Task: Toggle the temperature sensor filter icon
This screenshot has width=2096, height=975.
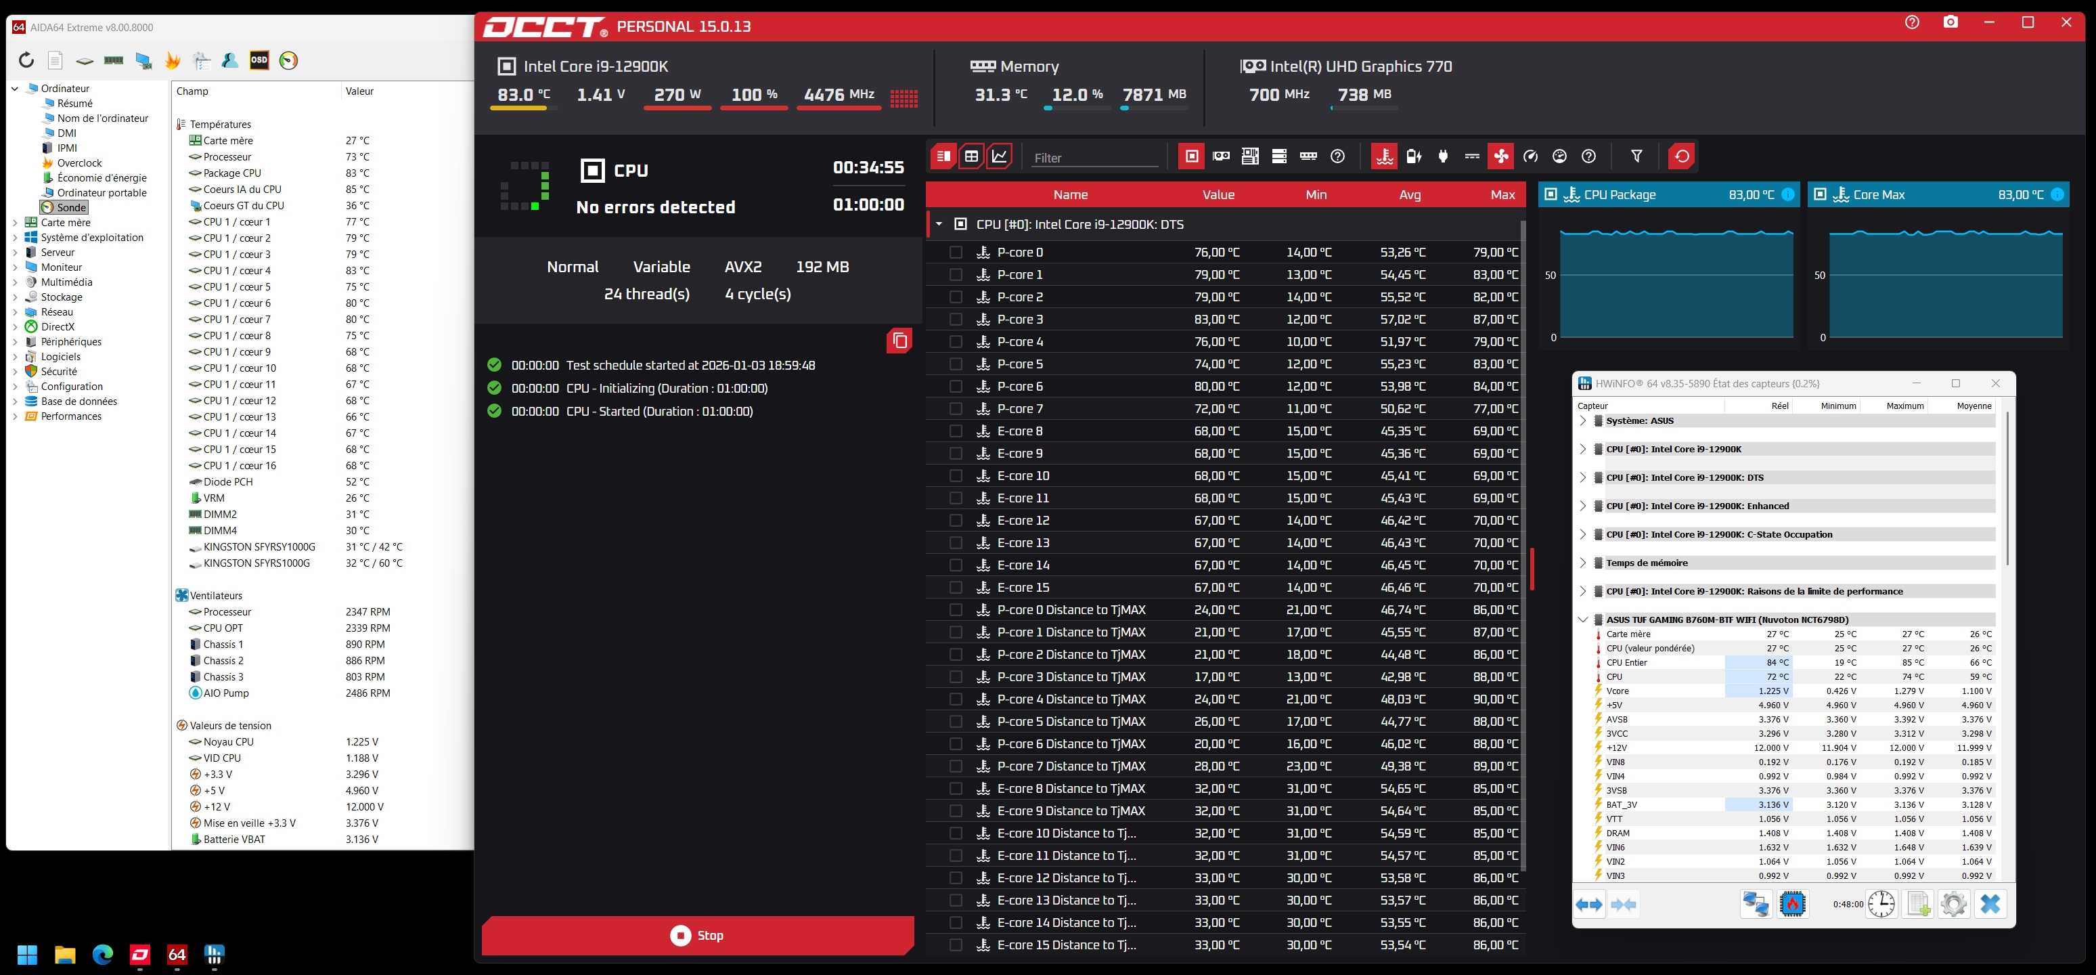Action: pyautogui.click(x=1385, y=156)
